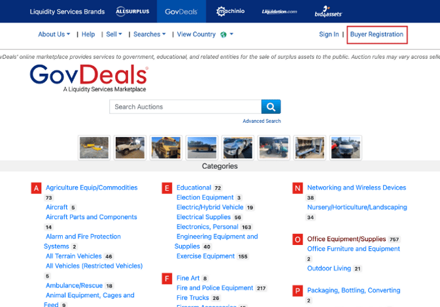
Task: Open the tan pickup truck thumbnail
Action: pyautogui.click(x=130, y=148)
